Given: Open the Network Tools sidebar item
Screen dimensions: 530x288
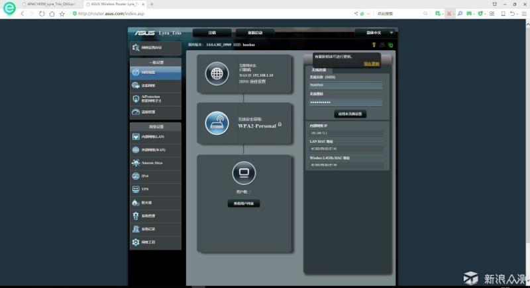Looking at the screenshot, I should coord(155,242).
